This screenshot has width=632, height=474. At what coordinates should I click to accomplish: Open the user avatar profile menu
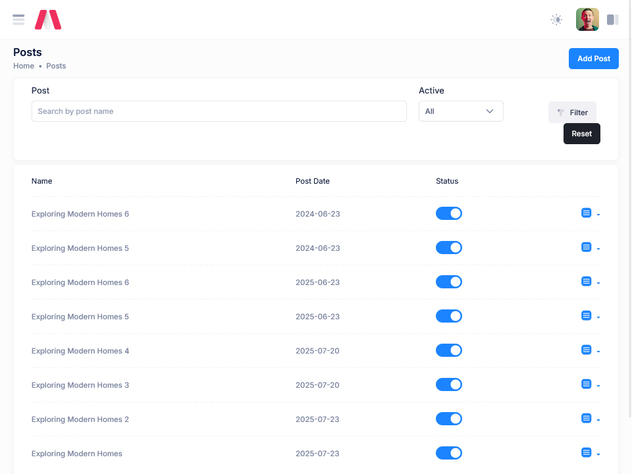tap(587, 20)
